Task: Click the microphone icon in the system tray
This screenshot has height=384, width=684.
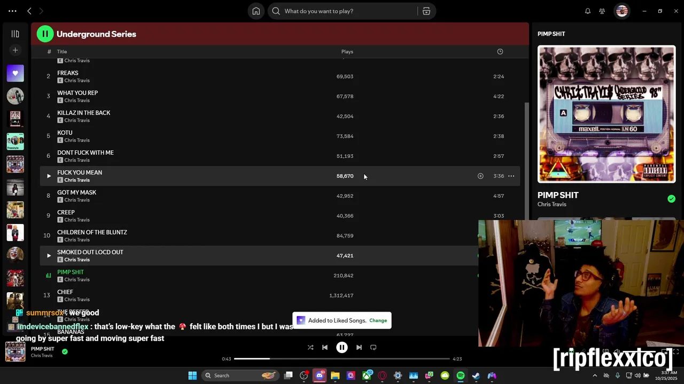Action: click(618, 375)
